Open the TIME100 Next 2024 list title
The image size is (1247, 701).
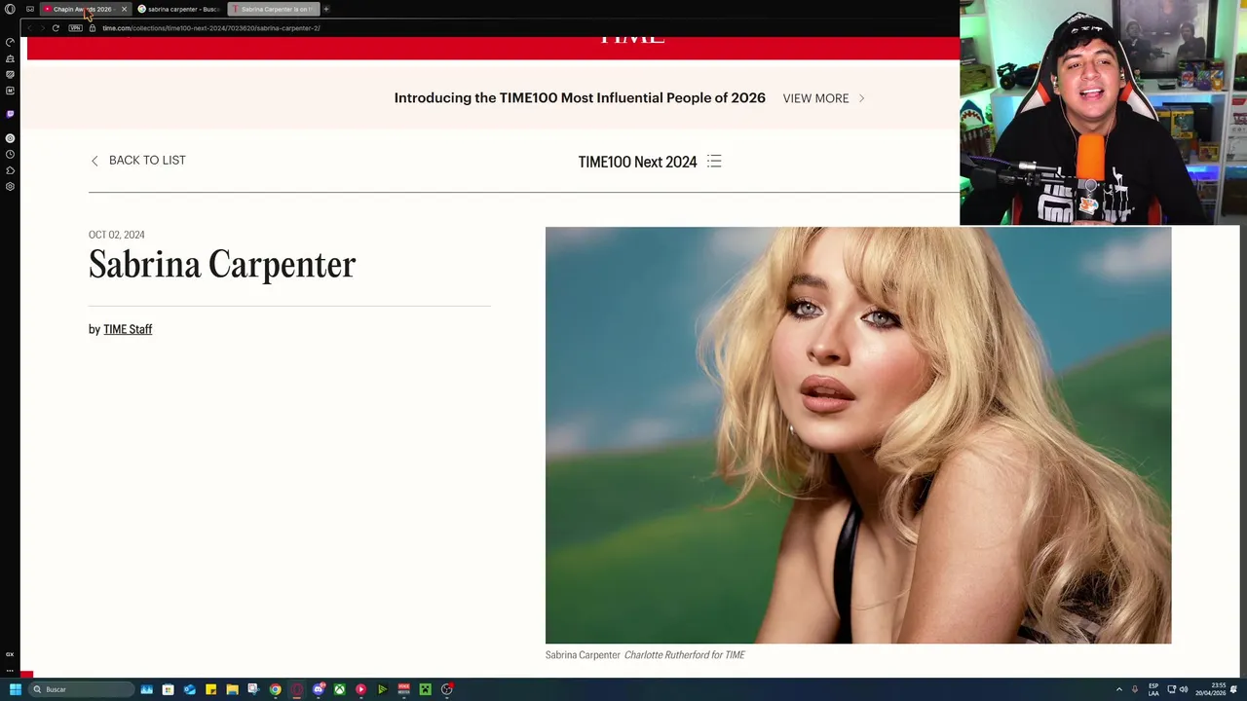tap(637, 162)
